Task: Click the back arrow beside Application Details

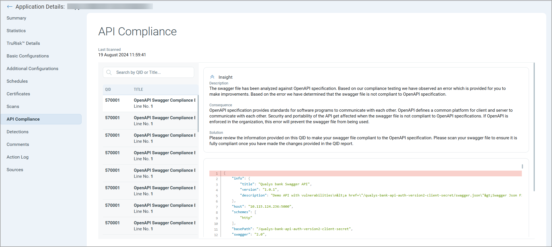Action: pos(10,7)
